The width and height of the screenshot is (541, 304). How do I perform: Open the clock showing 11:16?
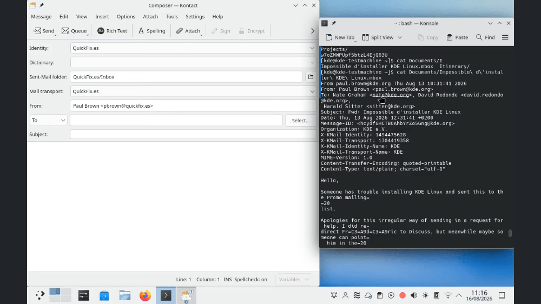[x=479, y=295]
